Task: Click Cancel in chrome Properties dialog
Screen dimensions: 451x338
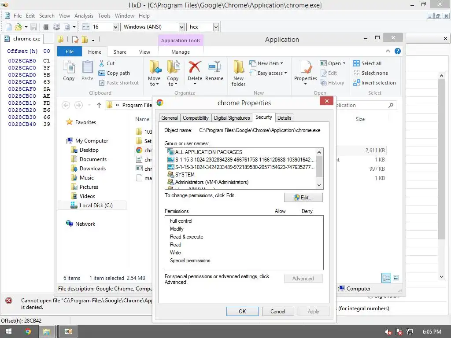Action: [277, 312]
